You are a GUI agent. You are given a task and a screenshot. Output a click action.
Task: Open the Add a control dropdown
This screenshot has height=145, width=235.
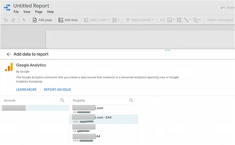(x=140, y=20)
